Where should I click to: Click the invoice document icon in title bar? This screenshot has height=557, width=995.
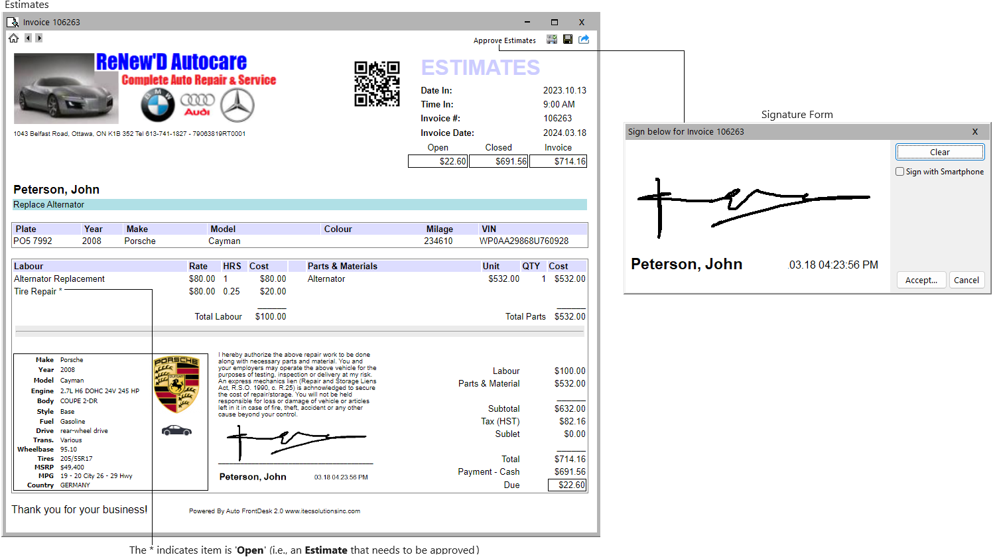coord(13,23)
